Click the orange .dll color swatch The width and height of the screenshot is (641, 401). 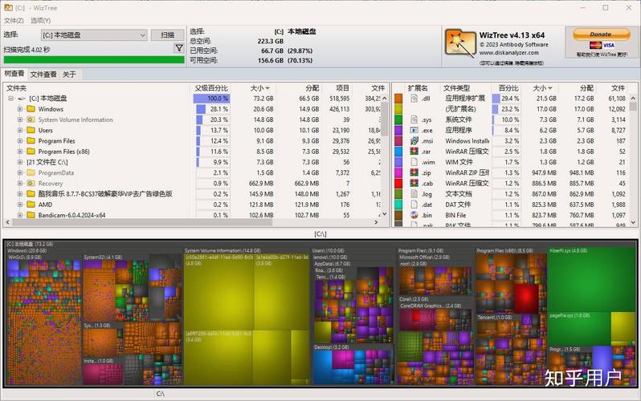pos(398,99)
